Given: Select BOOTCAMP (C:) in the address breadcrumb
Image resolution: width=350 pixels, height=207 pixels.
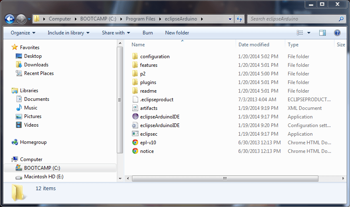Looking at the screenshot, I should (x=98, y=19).
